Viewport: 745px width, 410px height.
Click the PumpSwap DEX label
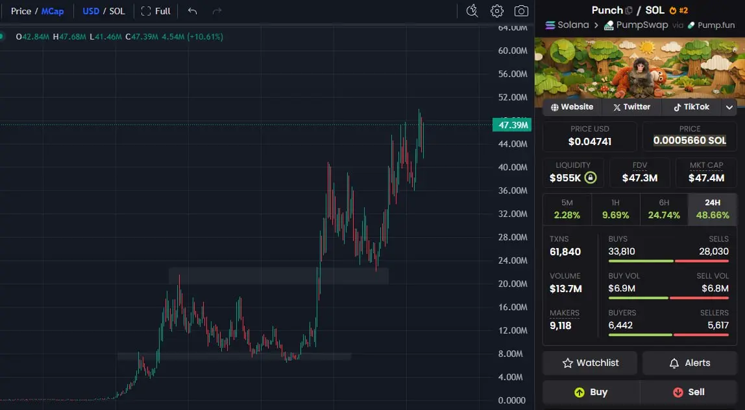coord(642,25)
